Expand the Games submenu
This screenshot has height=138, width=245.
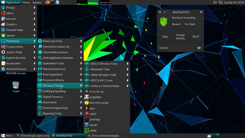pos(18,36)
